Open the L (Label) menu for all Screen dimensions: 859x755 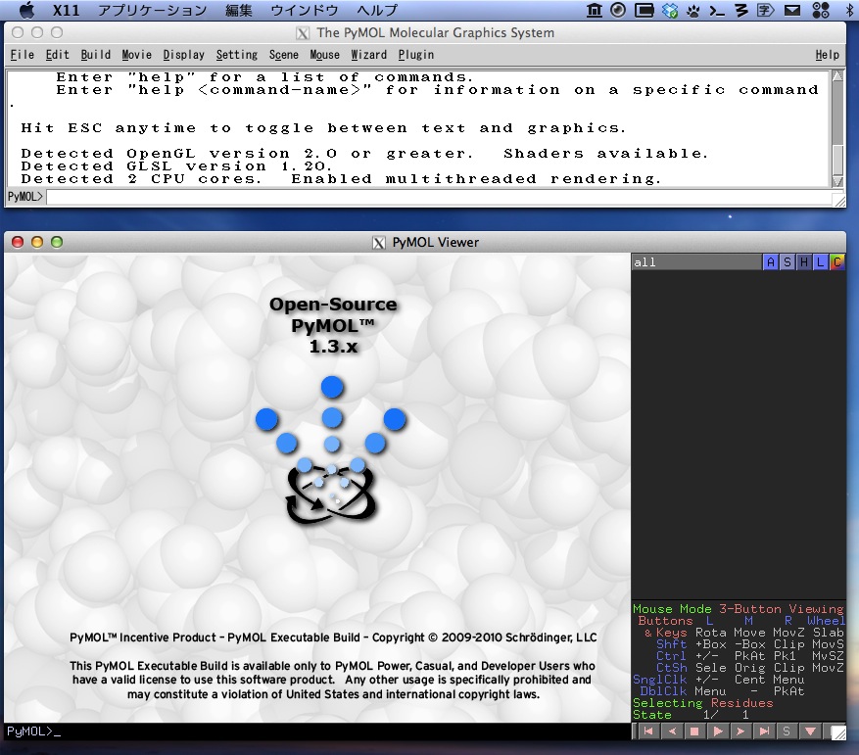pyautogui.click(x=820, y=262)
